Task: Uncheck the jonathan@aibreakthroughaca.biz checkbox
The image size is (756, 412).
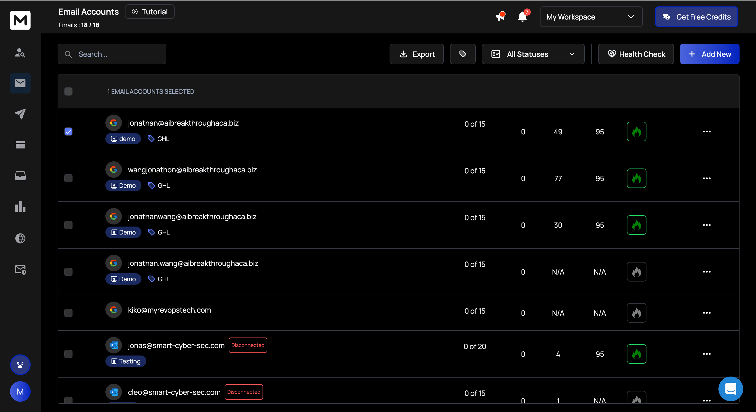Action: pos(68,131)
